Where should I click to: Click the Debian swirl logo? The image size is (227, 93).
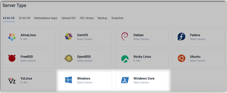[x=125, y=36]
